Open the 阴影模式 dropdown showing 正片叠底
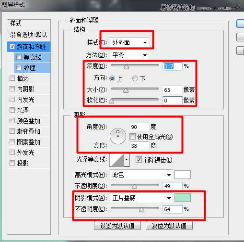The height and width of the screenshot is (242, 244). (141, 198)
